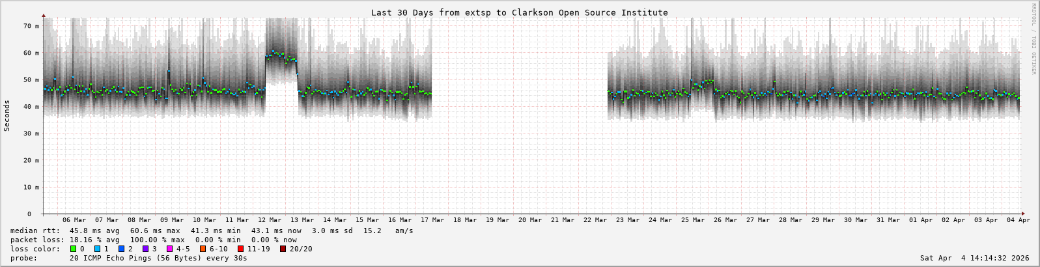Image resolution: width=1040 pixels, height=267 pixels.
Task: Click the elevated latency plateau near 12 Mar
Action: point(281,56)
